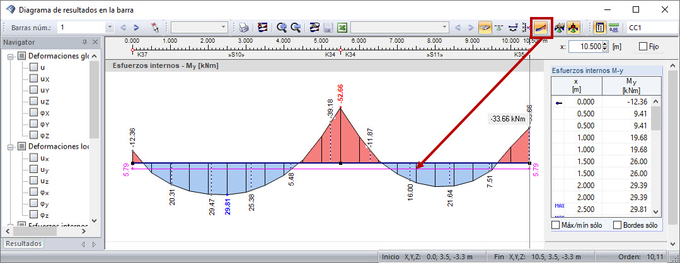Toggle the smoothed average line icon
The image size is (680, 263).
(541, 27)
